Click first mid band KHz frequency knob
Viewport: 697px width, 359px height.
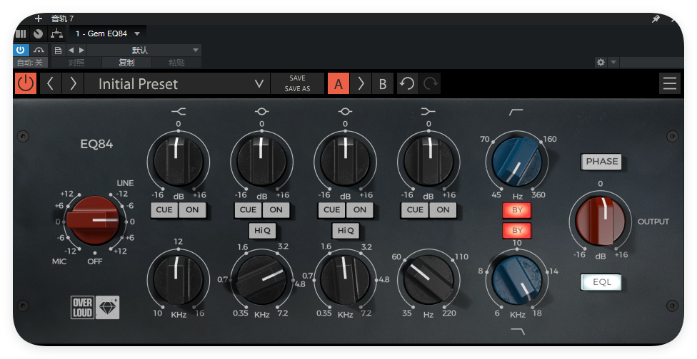[262, 279]
